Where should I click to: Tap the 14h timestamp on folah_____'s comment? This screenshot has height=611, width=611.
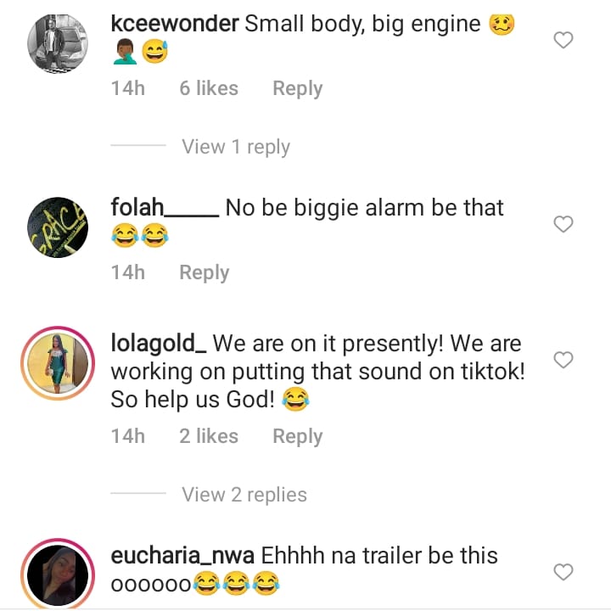click(x=128, y=272)
